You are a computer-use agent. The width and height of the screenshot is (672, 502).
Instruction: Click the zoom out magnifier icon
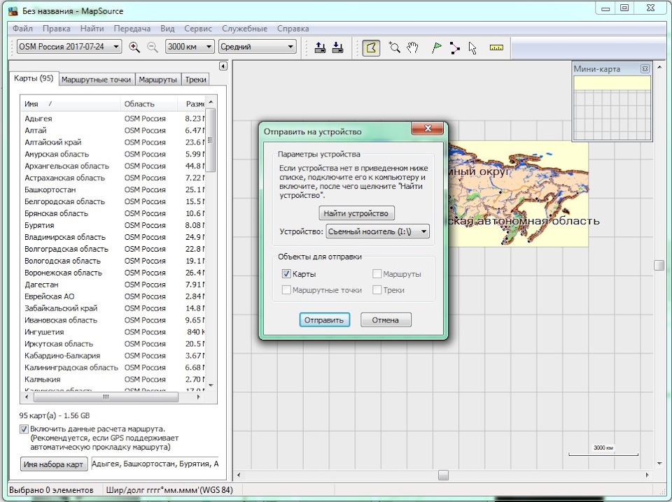click(x=152, y=48)
